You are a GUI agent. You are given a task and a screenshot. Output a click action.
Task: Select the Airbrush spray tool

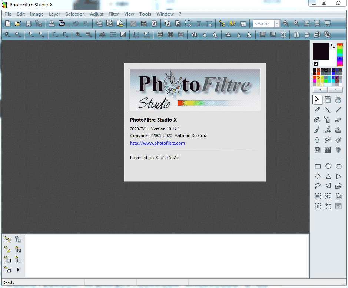(328, 120)
